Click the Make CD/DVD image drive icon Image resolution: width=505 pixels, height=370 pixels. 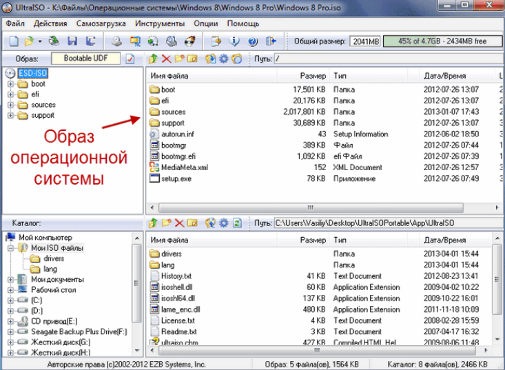click(116, 41)
